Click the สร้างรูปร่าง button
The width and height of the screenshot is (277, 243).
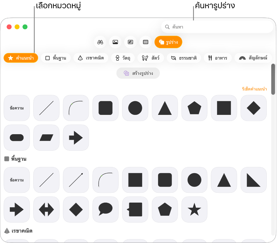pyautogui.click(x=138, y=73)
